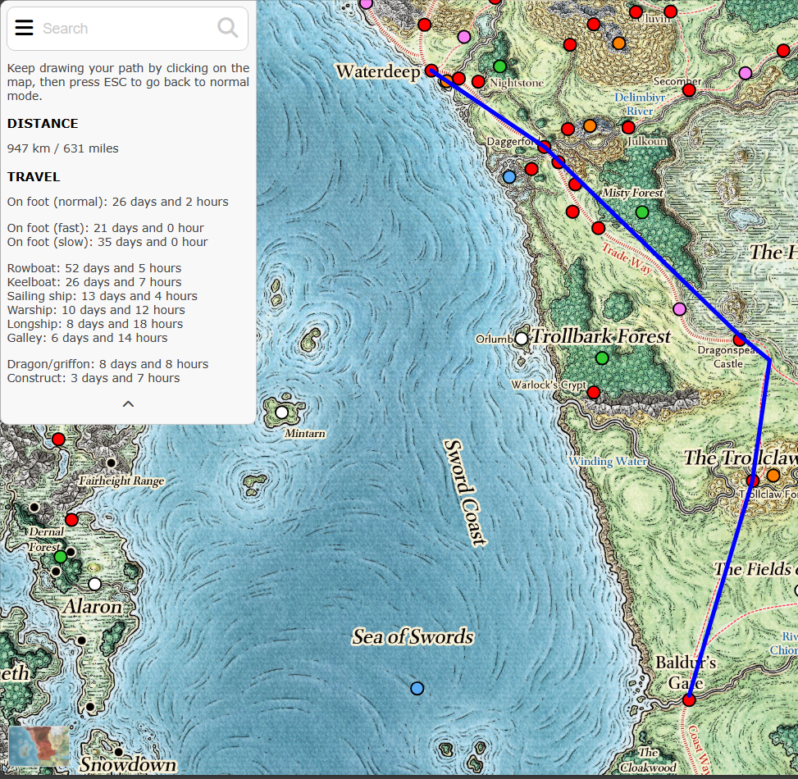Click the Dragonspear Castle red marker

pos(740,339)
